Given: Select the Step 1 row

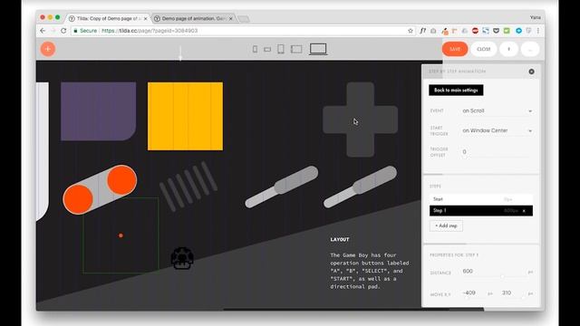Looking at the screenshot, I should pyautogui.click(x=481, y=211).
